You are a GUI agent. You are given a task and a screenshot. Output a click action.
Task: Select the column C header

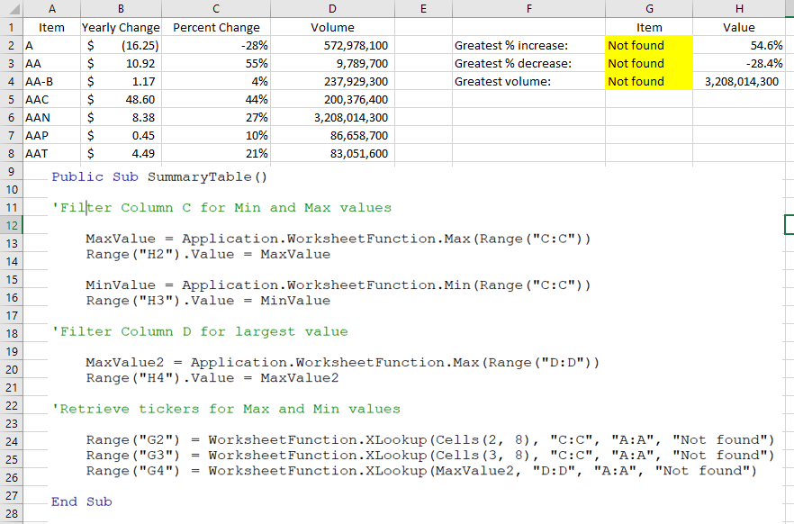point(216,8)
